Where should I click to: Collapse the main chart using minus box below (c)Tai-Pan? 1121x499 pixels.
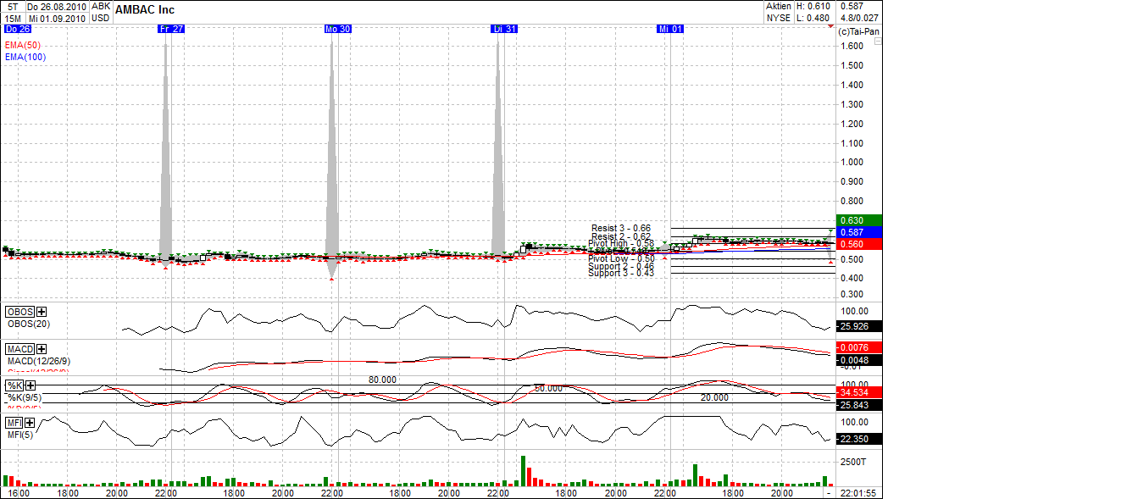coord(878,41)
